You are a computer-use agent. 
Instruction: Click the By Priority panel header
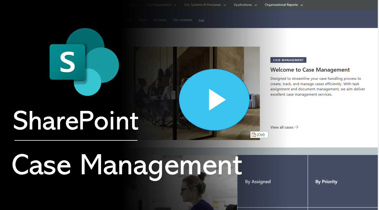click(x=326, y=182)
